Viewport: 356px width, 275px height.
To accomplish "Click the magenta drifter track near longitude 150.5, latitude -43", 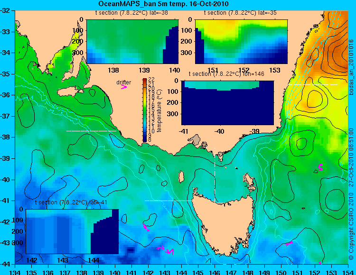I will 289,244.
